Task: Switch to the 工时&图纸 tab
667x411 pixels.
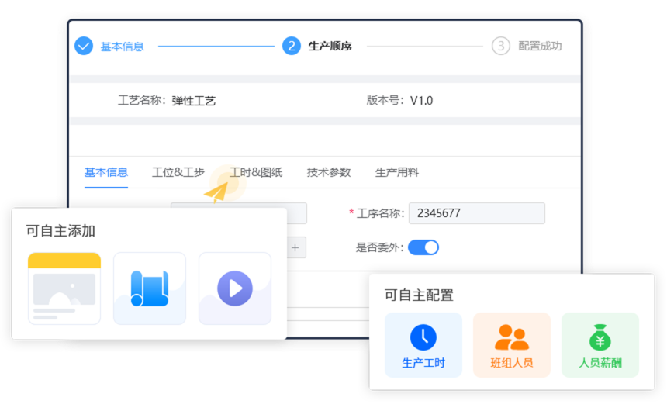Action: pyautogui.click(x=256, y=172)
